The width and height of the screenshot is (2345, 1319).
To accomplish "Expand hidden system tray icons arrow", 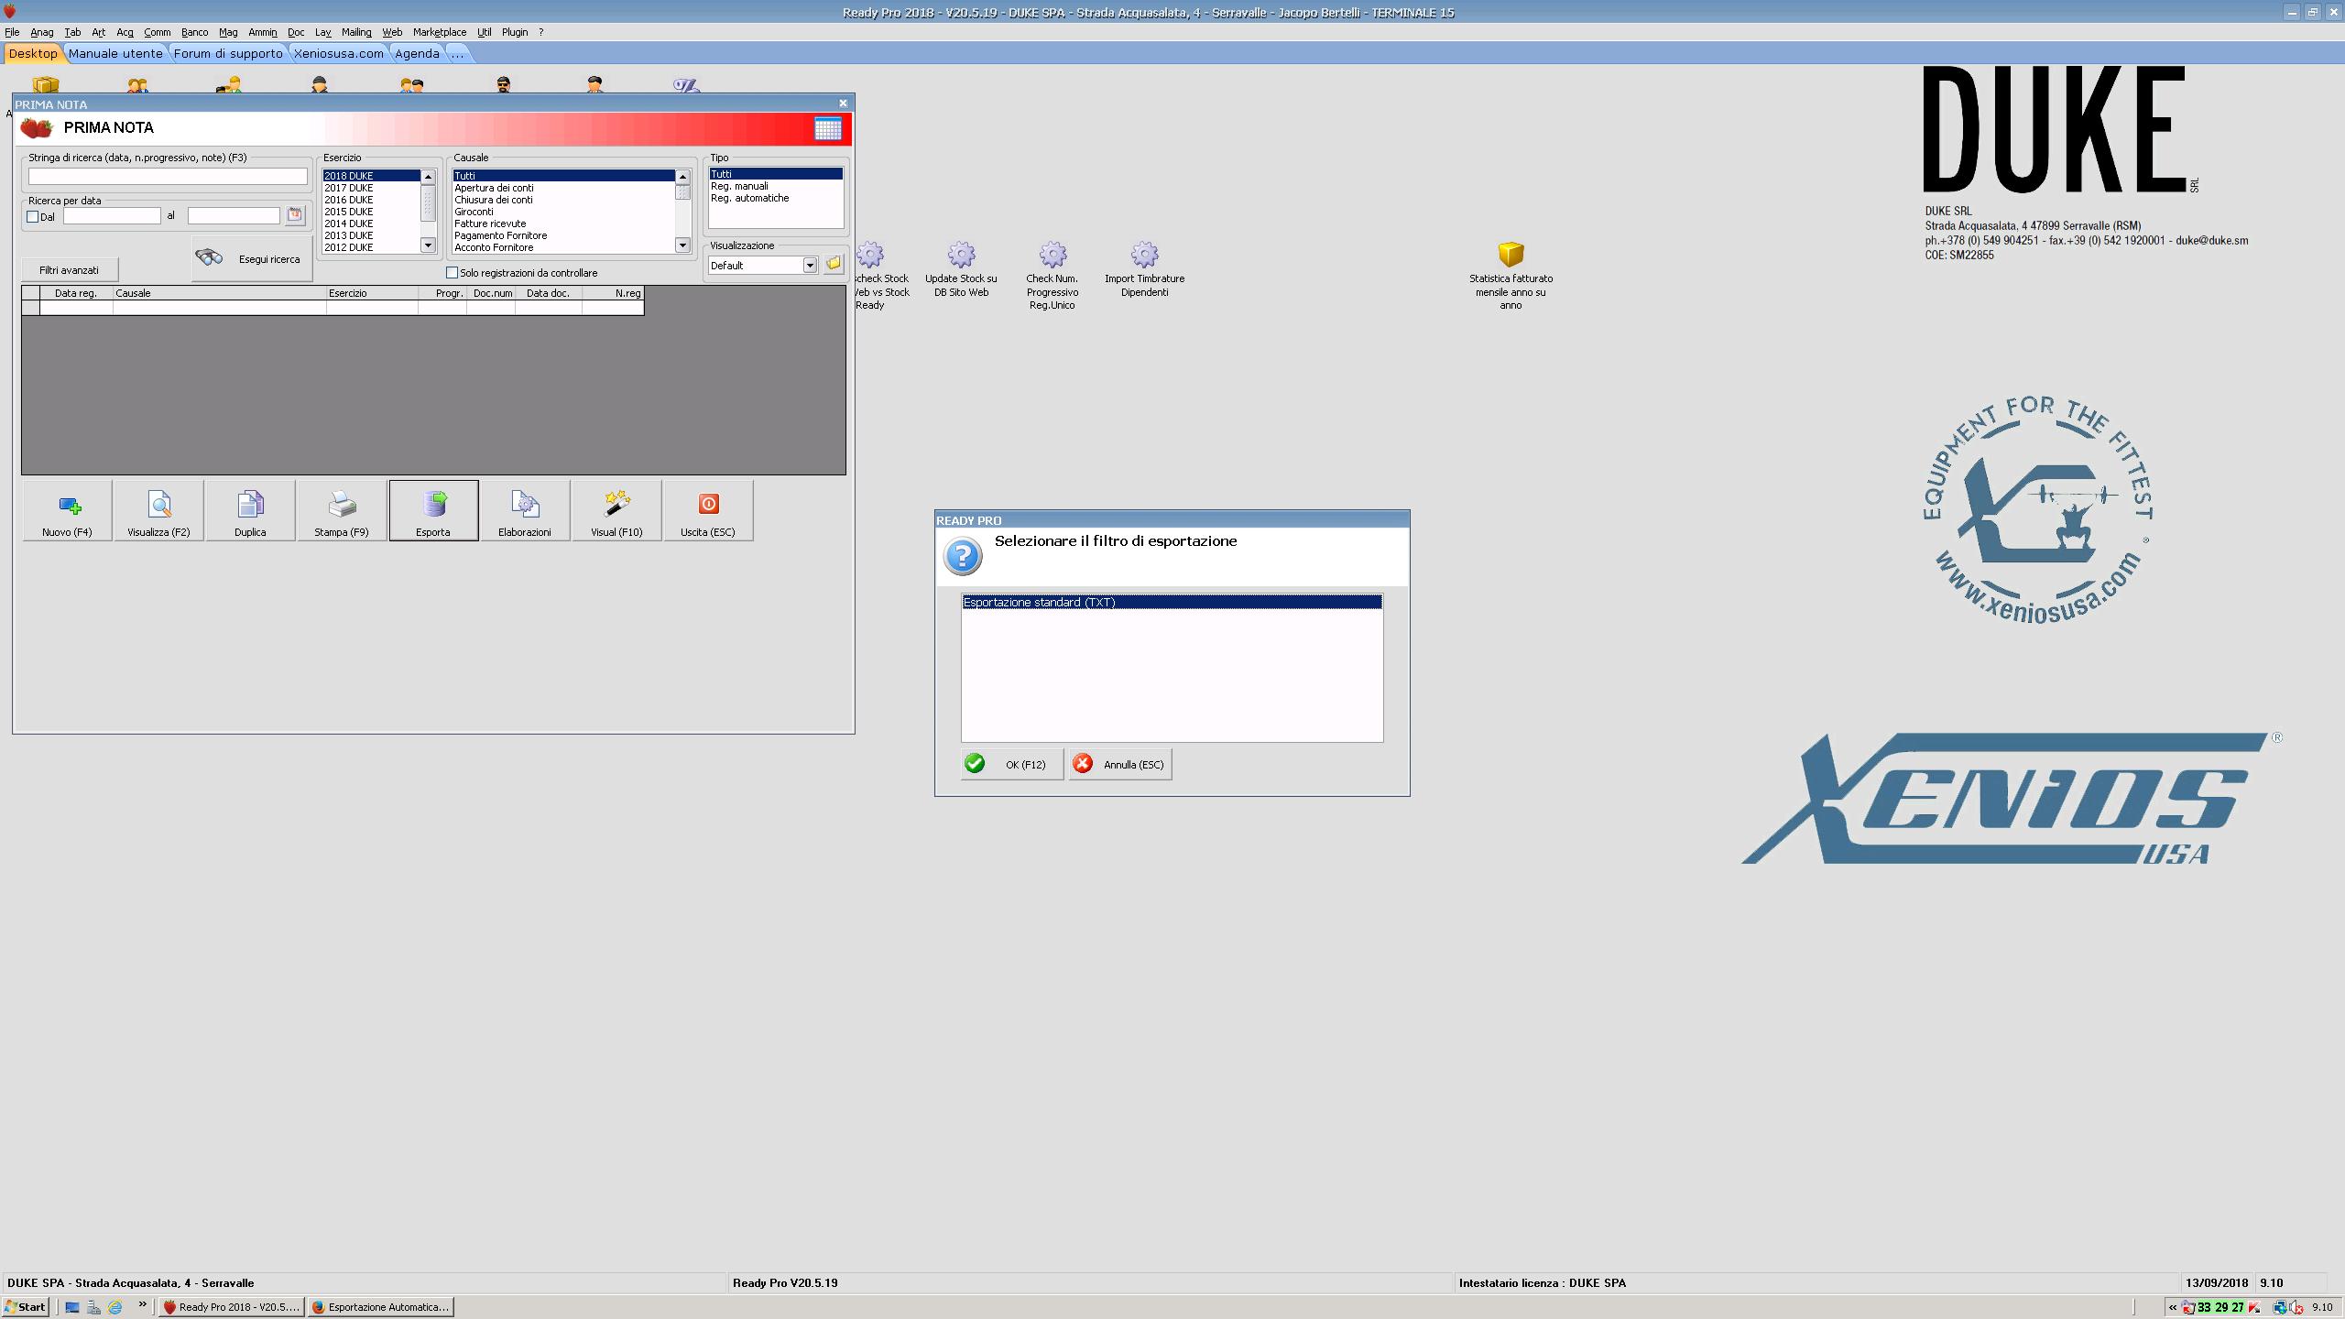I will [x=2173, y=1307].
